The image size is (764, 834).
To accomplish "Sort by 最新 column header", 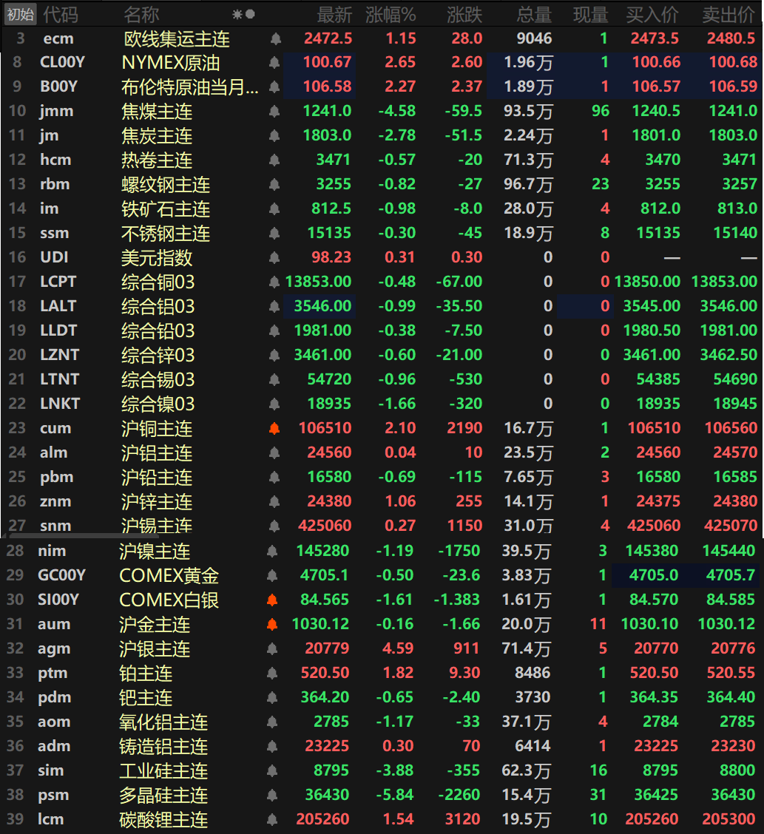I will [334, 15].
